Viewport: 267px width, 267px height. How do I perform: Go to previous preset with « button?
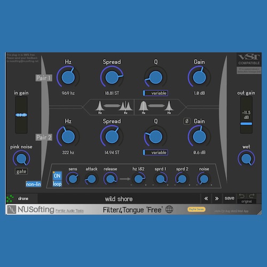206,199
